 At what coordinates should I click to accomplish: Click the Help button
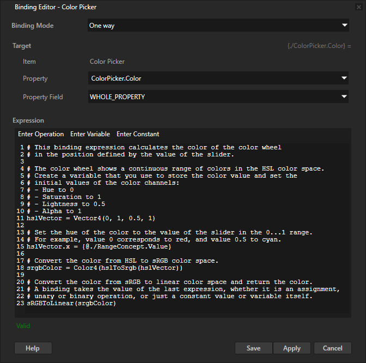tap(33, 348)
